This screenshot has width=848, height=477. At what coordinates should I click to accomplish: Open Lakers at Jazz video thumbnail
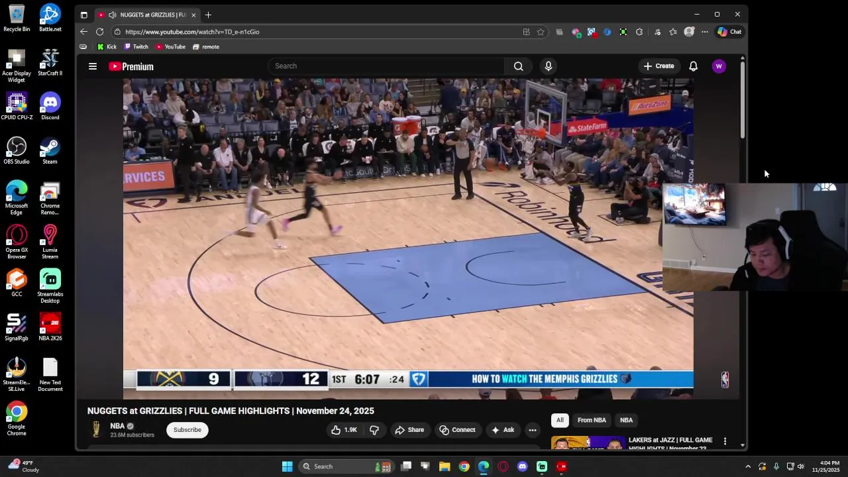coord(588,443)
